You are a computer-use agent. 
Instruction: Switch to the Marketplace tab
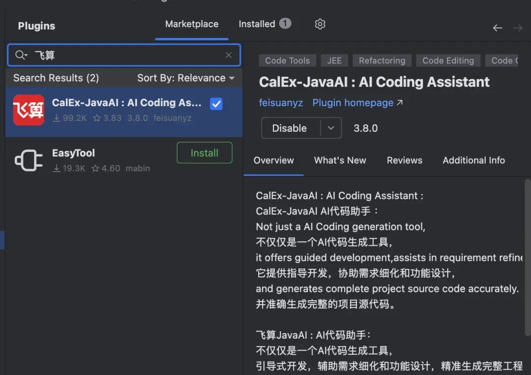192,24
